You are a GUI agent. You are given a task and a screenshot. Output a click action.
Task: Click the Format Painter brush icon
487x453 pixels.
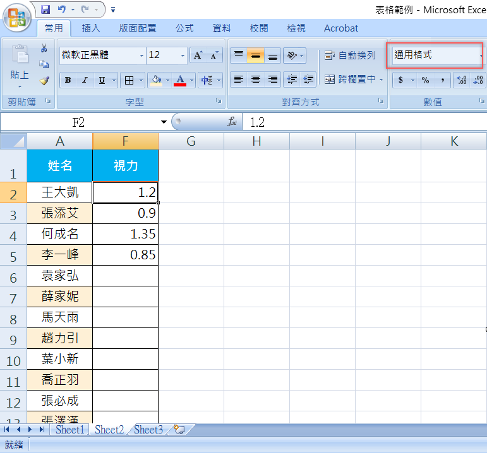pyautogui.click(x=44, y=81)
